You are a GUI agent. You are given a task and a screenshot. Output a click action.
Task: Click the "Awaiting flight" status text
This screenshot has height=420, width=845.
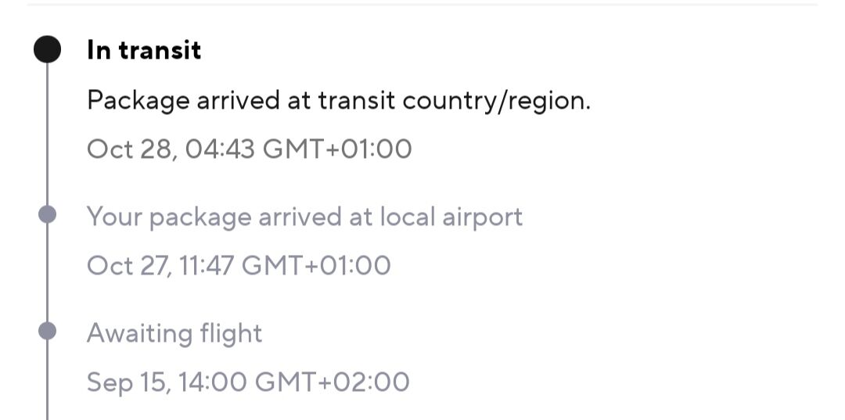coord(174,333)
